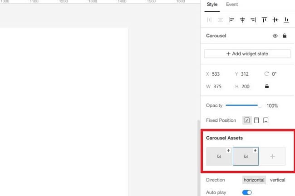
Task: Align widgets to the right edge
Action: click(253, 20)
